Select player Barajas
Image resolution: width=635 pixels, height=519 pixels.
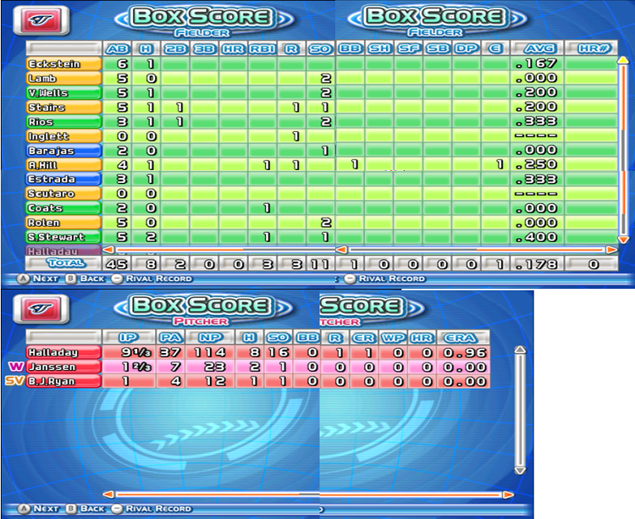pos(63,151)
